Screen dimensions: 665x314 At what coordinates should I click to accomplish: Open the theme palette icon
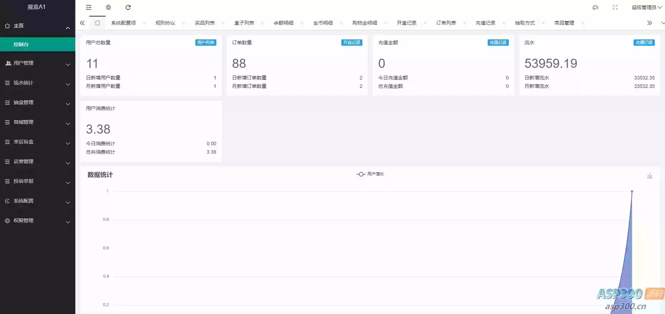(595, 7)
